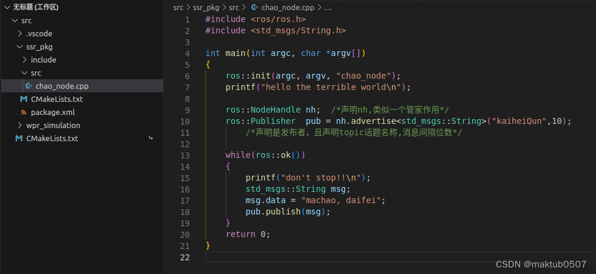The width and height of the screenshot is (596, 274).
Task: Click the CMake icon of root CMakeLists.txt
Action: (19, 138)
